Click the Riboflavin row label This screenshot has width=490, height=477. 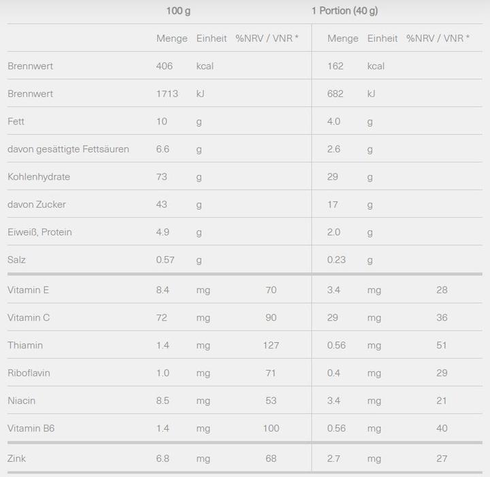[x=29, y=373]
